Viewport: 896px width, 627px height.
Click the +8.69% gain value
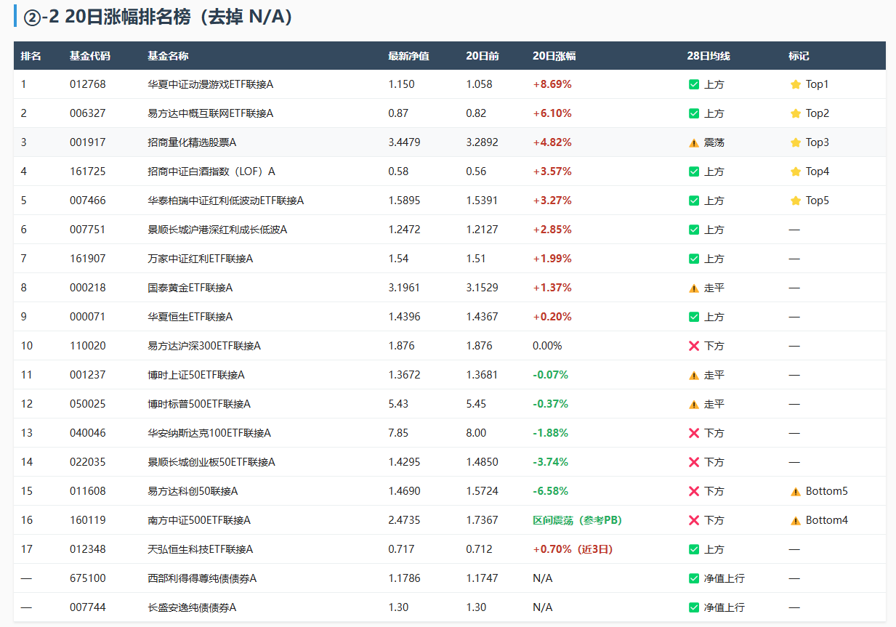pyautogui.click(x=552, y=84)
